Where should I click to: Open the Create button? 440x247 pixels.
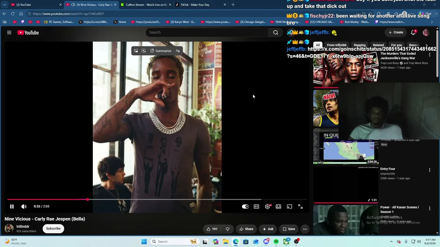click(396, 32)
